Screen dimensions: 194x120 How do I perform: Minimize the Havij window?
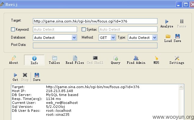coord(179,5)
